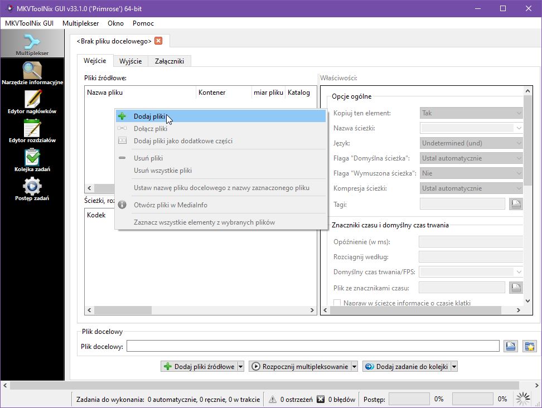The width and height of the screenshot is (542, 408).
Task: Browse for Tagi file icon
Action: [516, 204]
